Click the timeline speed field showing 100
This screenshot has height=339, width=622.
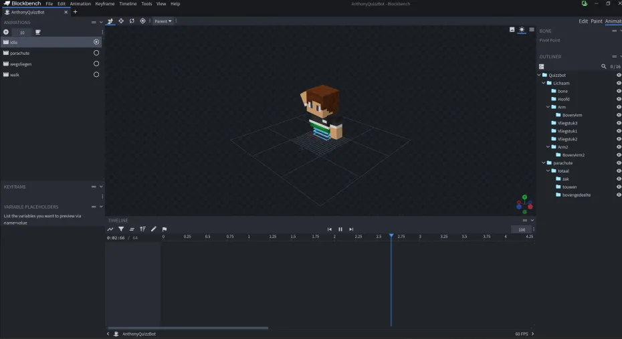pyautogui.click(x=522, y=229)
